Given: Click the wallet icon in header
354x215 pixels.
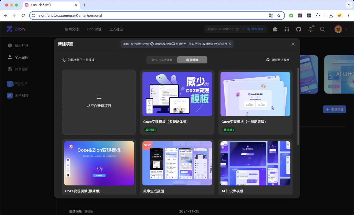Looking at the screenshot, I should coord(275,29).
